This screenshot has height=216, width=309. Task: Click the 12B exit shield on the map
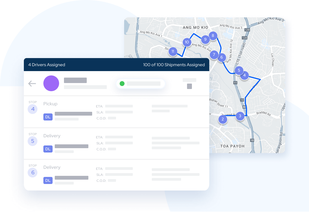tap(247, 30)
